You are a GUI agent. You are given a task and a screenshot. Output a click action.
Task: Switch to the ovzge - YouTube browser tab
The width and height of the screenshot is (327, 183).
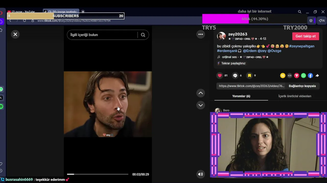(23, 12)
